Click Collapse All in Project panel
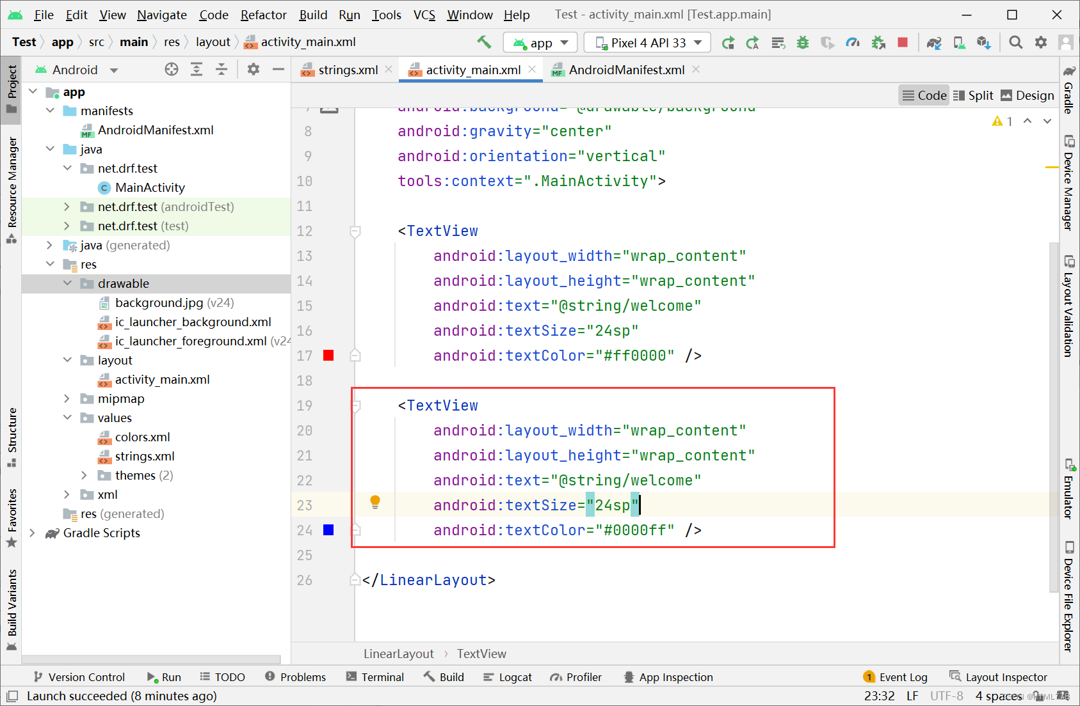Viewport: 1080px width, 706px height. (x=222, y=69)
